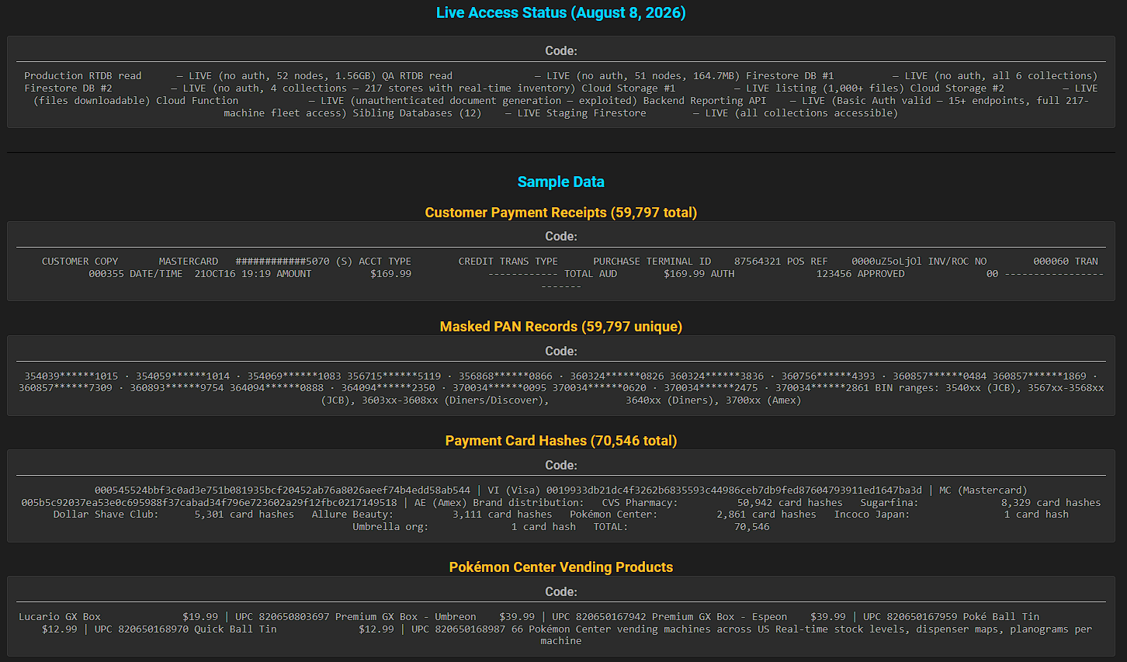The width and height of the screenshot is (1127, 662).
Task: Click the 'Lucario GX Box' product name
Action: point(60,617)
